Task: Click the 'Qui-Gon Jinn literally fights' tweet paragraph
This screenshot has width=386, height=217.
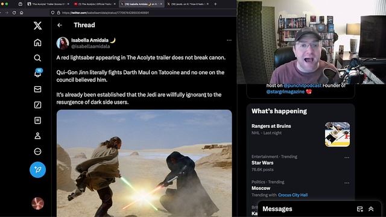Action: [x=141, y=76]
